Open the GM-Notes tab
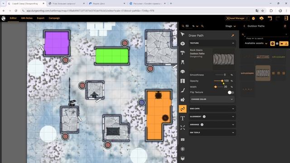The image size is (290, 163). tap(27, 18)
